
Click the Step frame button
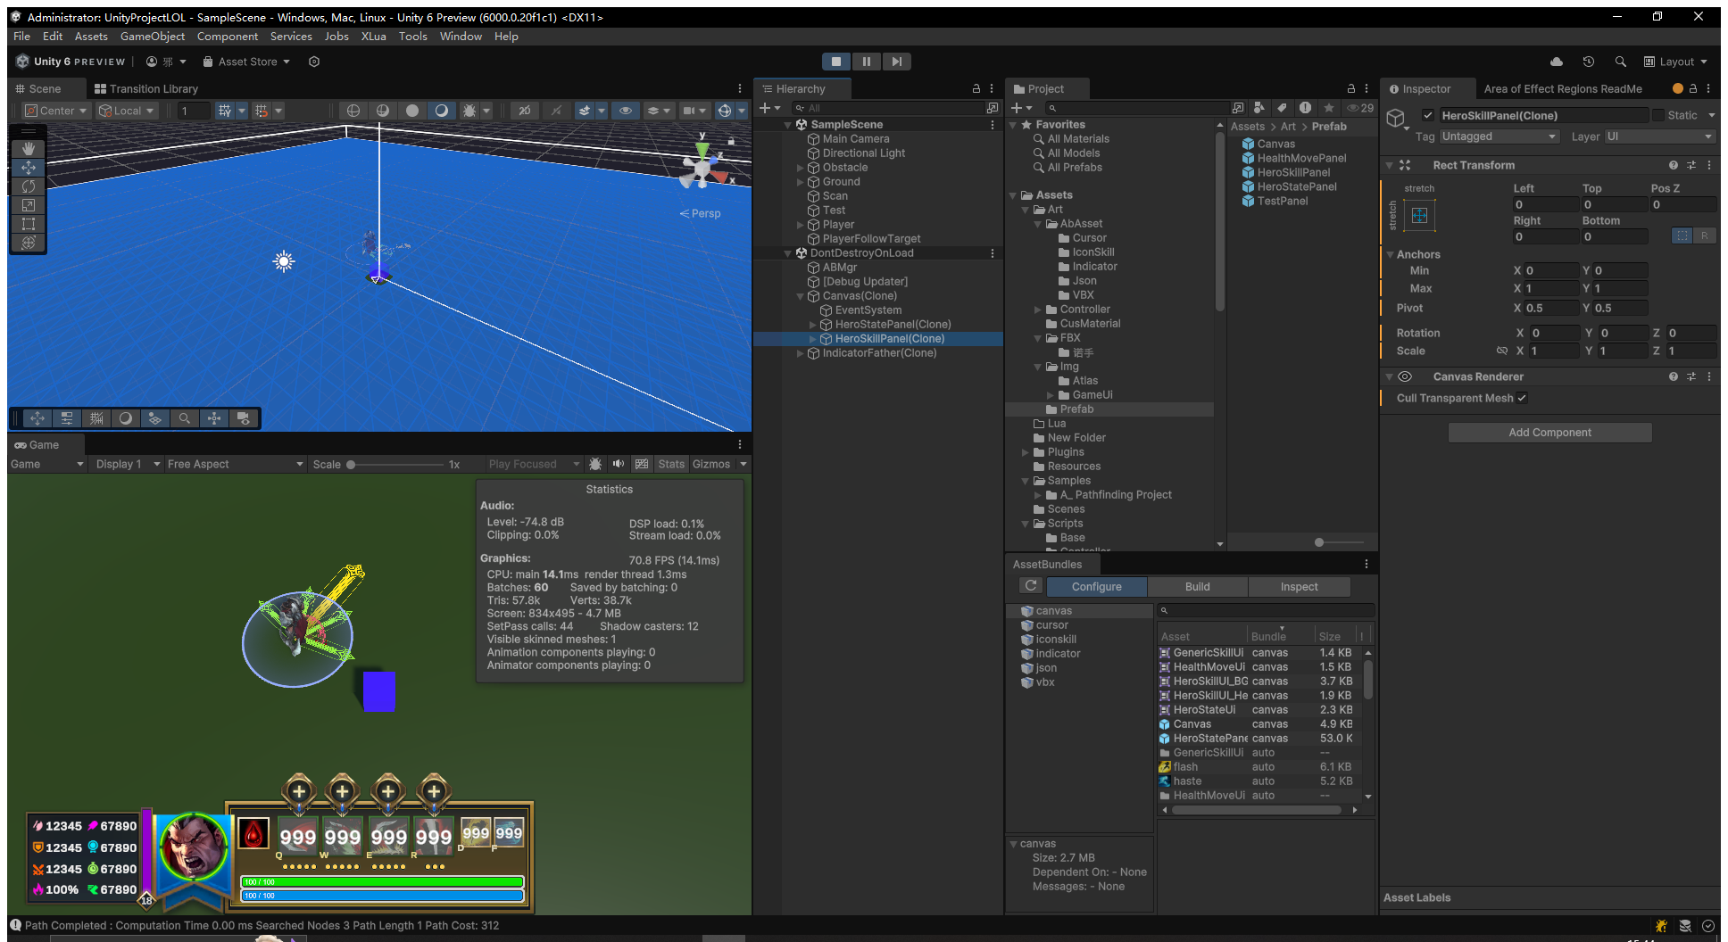(x=896, y=62)
